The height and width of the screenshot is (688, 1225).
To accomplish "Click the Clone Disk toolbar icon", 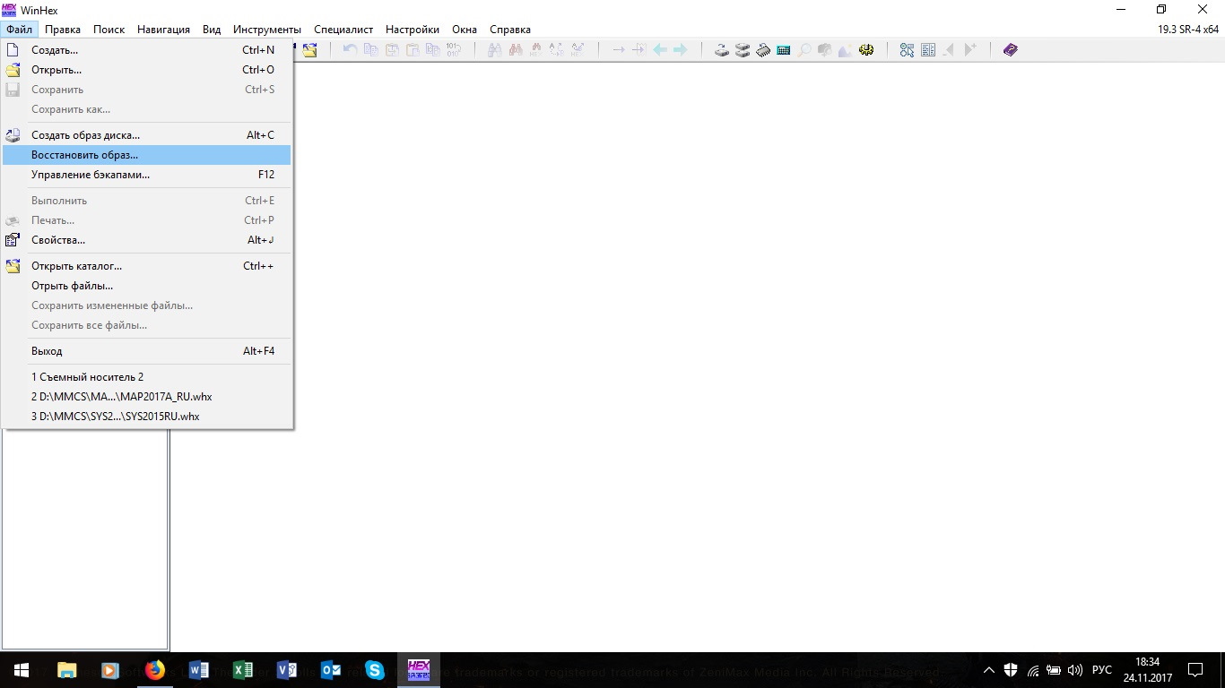I will pyautogui.click(x=743, y=50).
